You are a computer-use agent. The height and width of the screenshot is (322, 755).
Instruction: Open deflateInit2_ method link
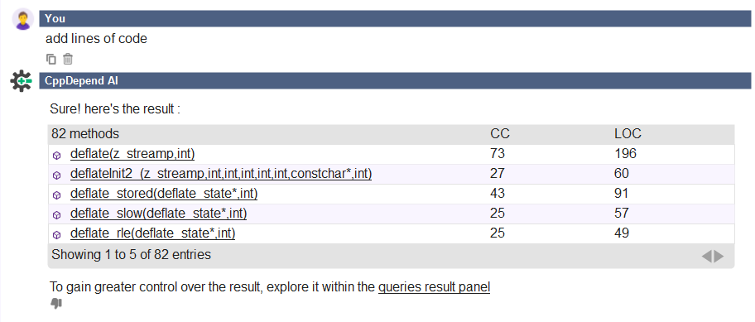tap(221, 173)
